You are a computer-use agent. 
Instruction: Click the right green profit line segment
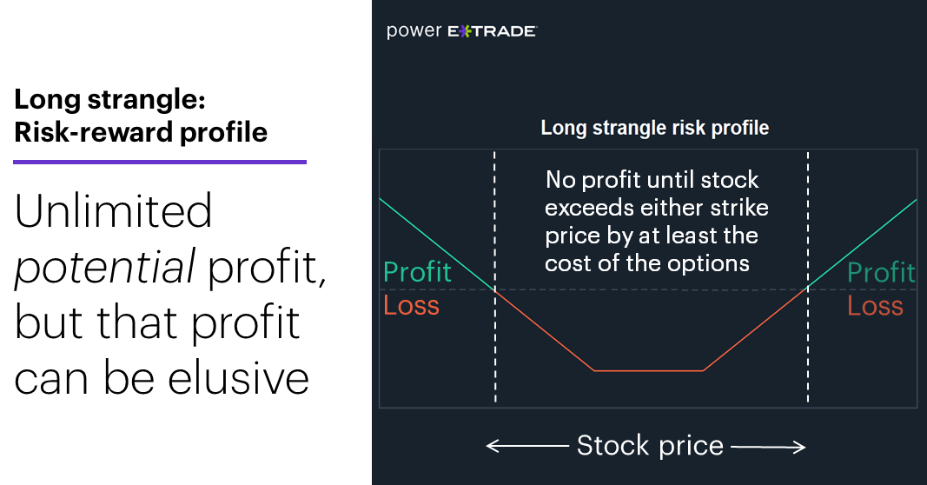pyautogui.click(x=863, y=243)
